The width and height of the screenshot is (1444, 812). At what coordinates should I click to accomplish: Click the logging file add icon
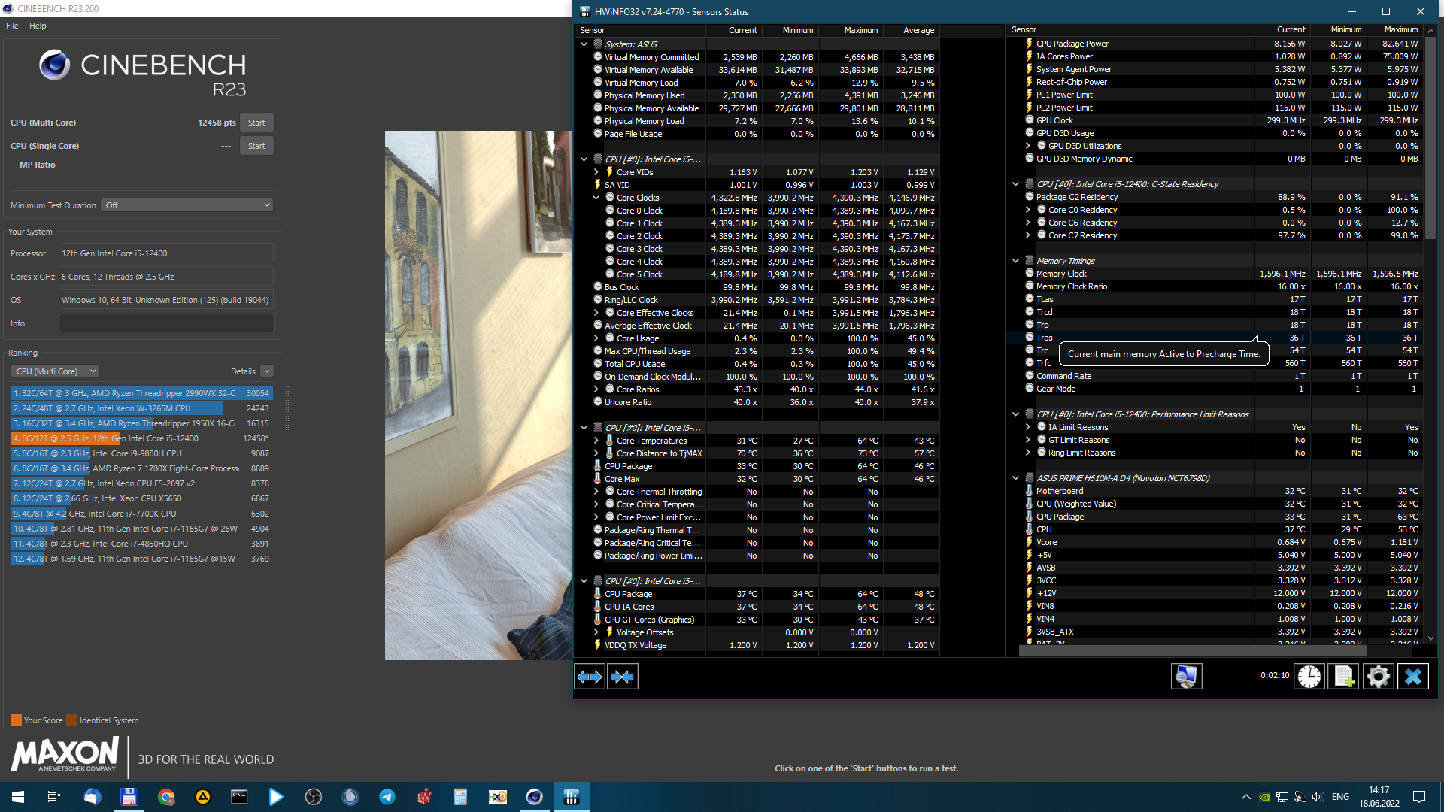[x=1344, y=677]
